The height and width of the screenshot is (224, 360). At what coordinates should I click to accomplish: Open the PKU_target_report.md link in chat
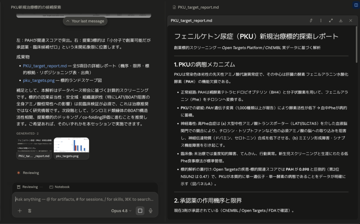coord(45,66)
